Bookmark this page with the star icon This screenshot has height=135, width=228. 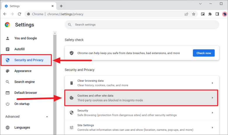pyautogui.click(x=194, y=14)
